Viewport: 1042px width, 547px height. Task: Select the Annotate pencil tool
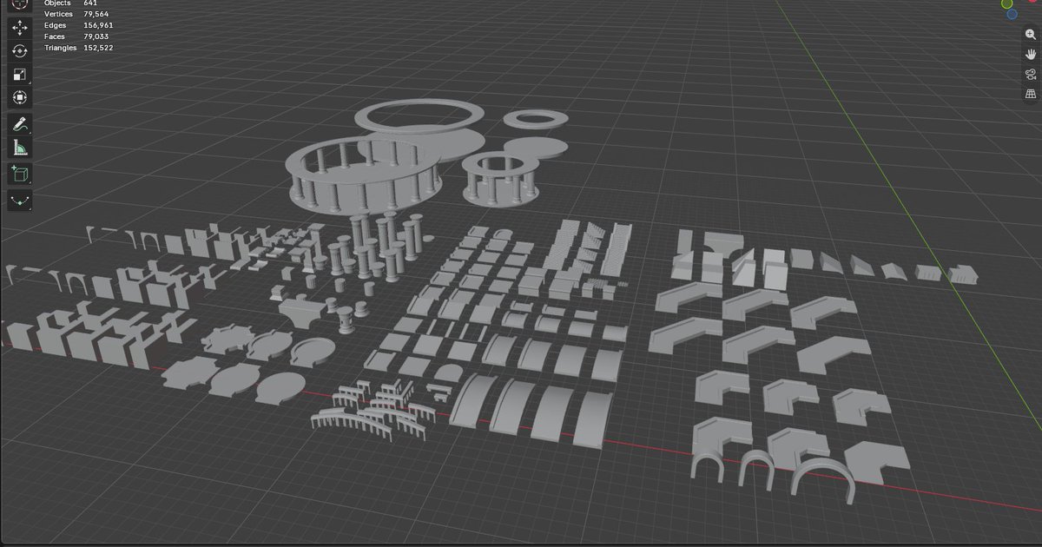tap(20, 124)
